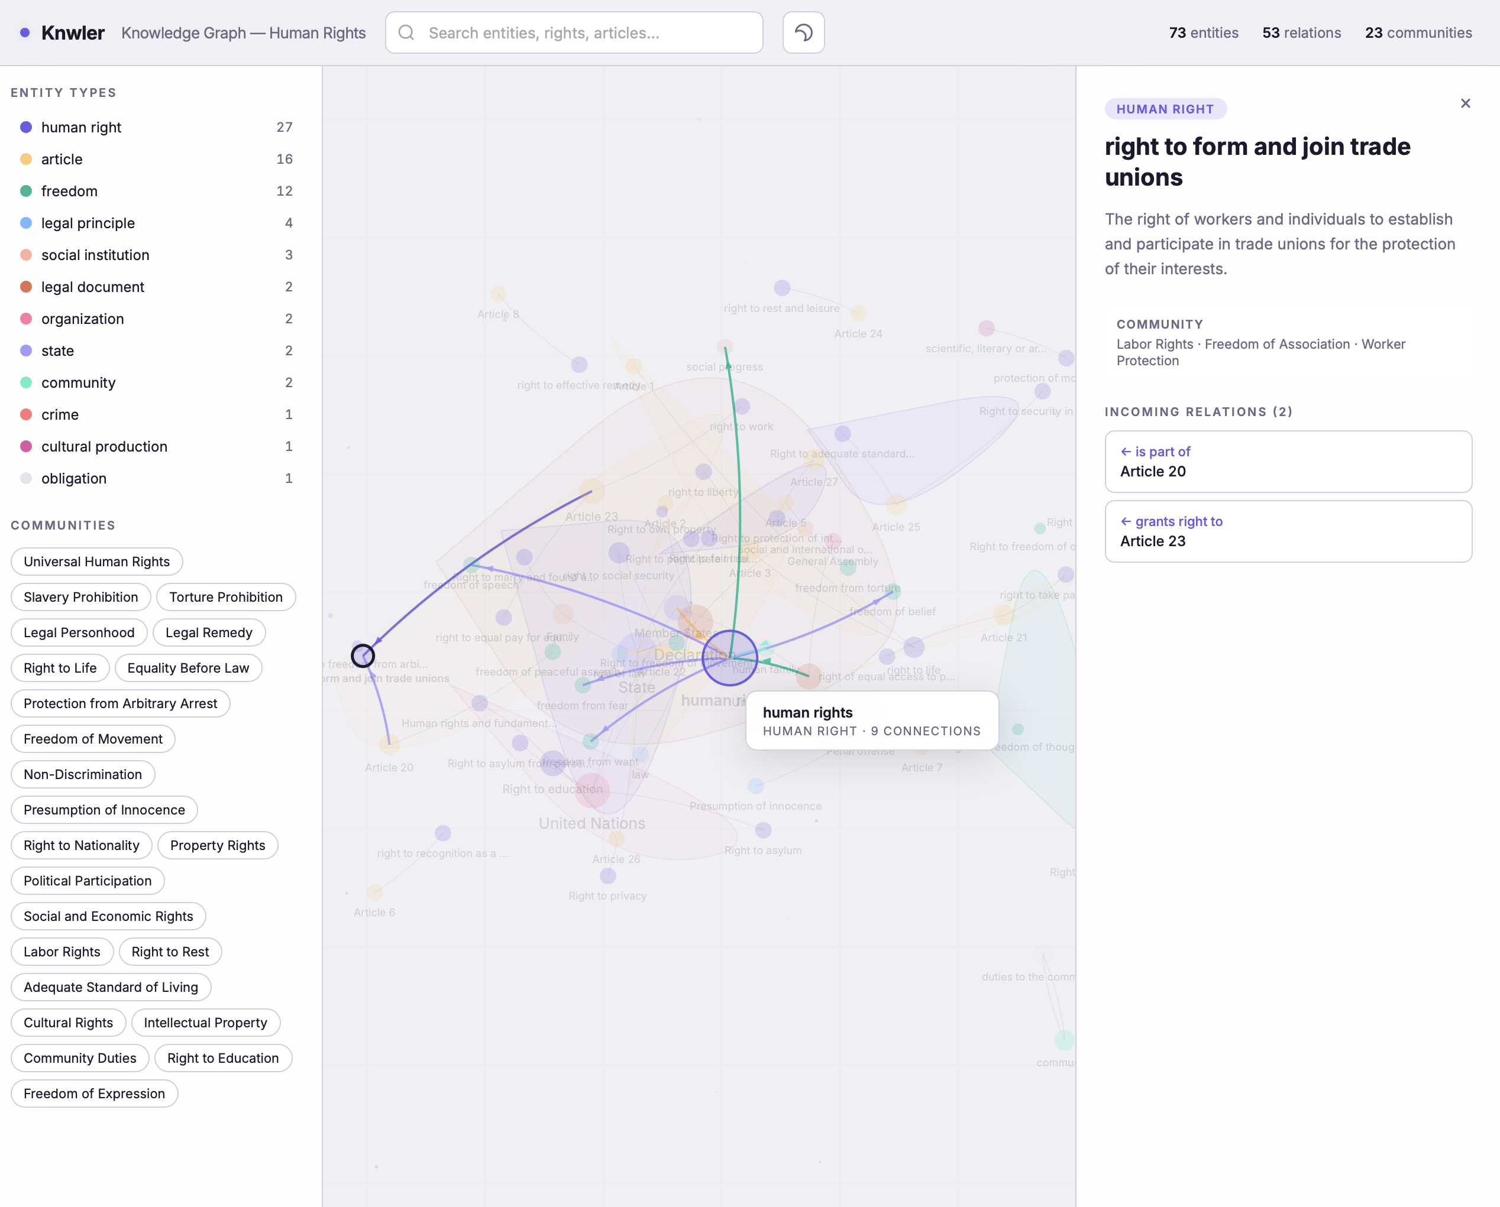Click the selected trade unions node
This screenshot has width=1500, height=1207.
(363, 655)
